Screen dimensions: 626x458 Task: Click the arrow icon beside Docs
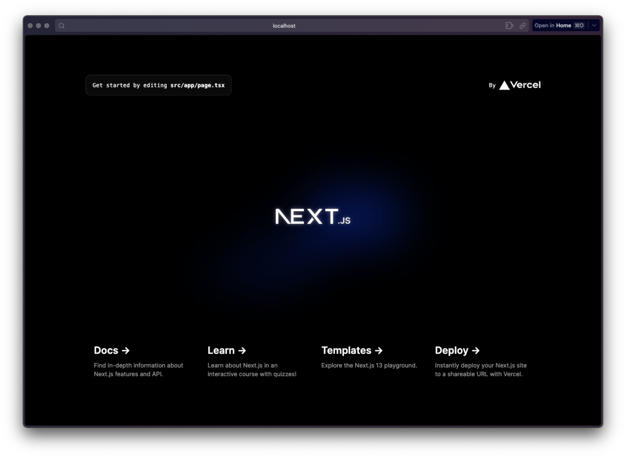(127, 351)
